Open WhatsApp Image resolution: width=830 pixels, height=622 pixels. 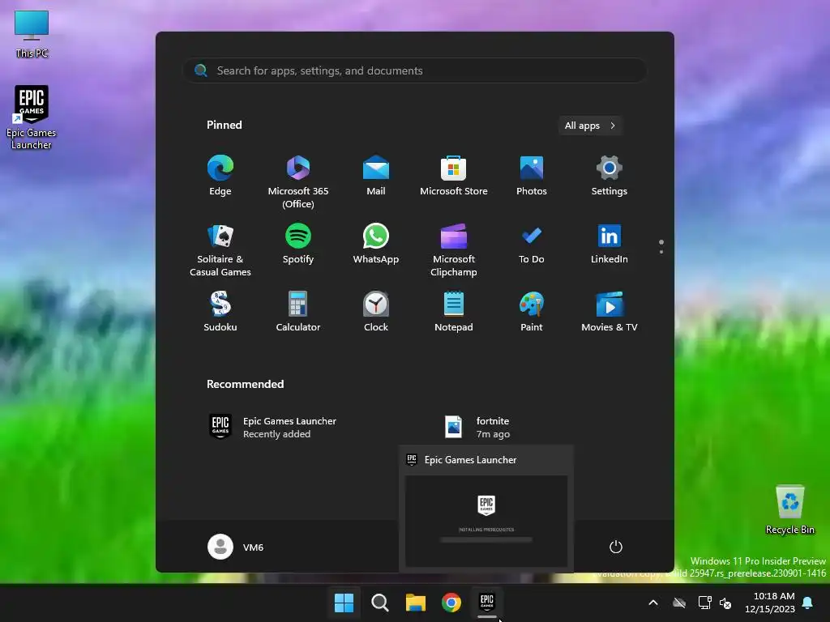pos(376,245)
